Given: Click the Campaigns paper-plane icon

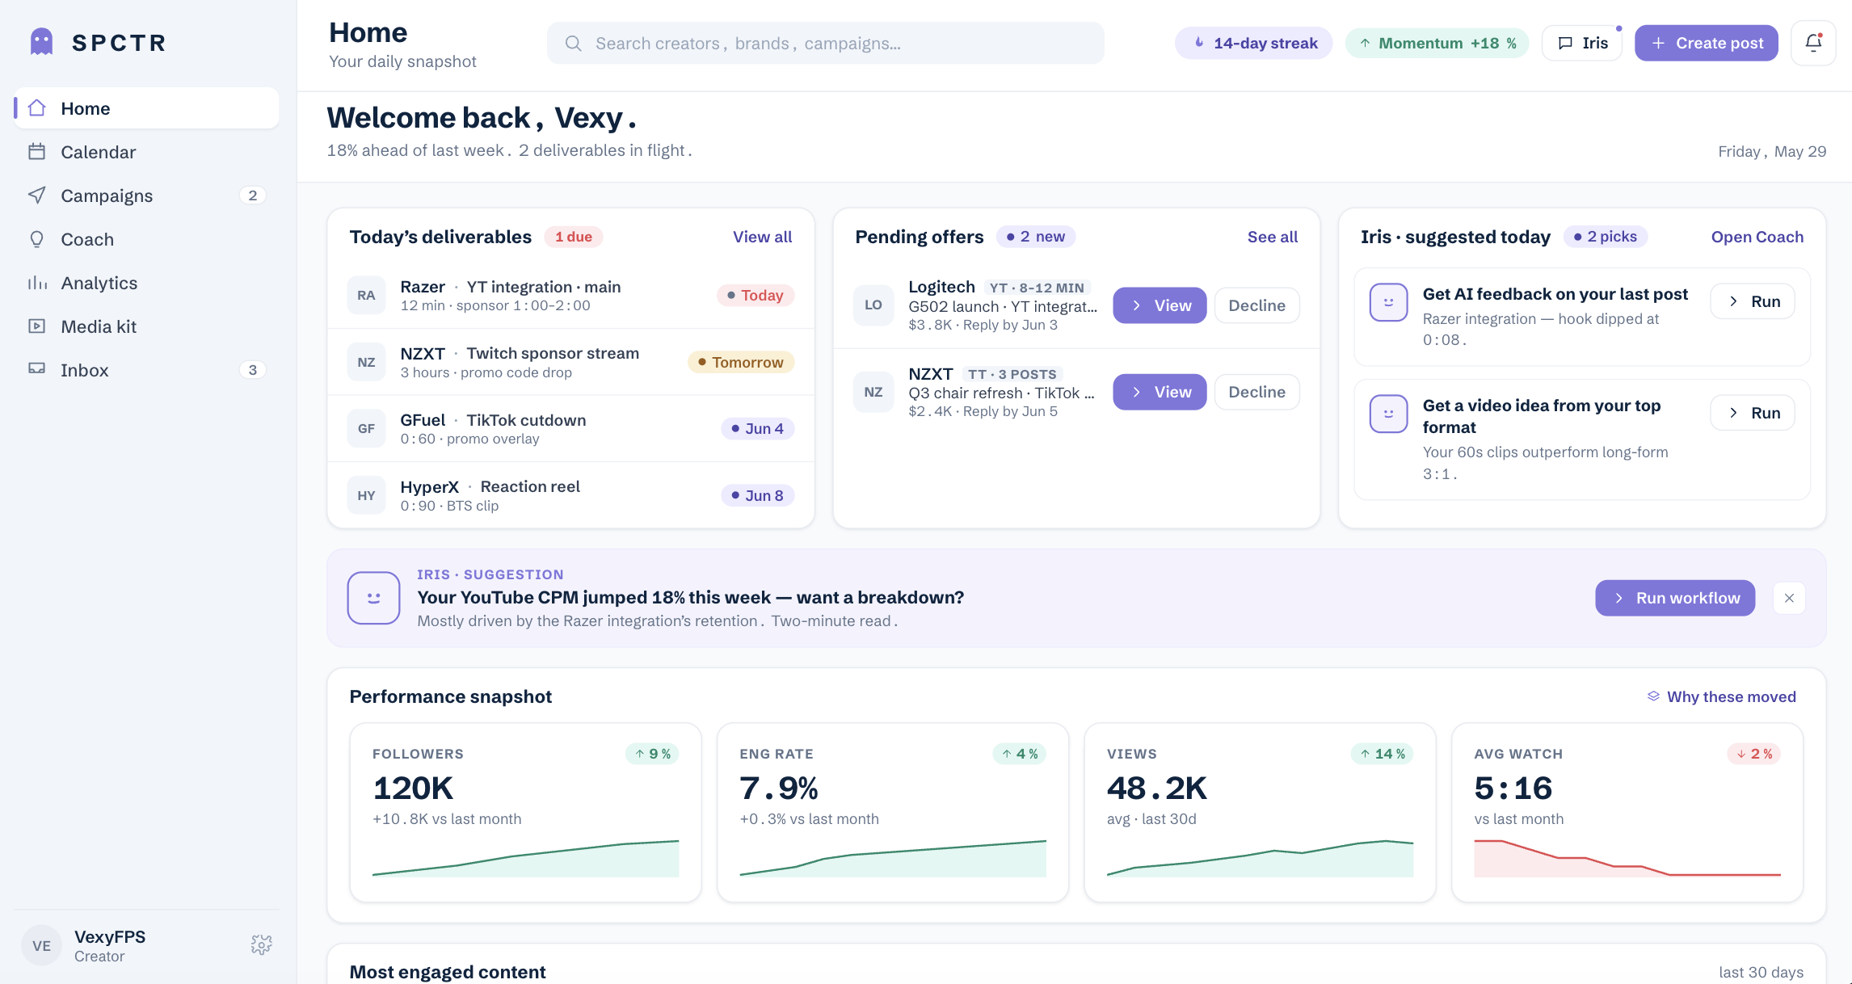Looking at the screenshot, I should point(37,196).
